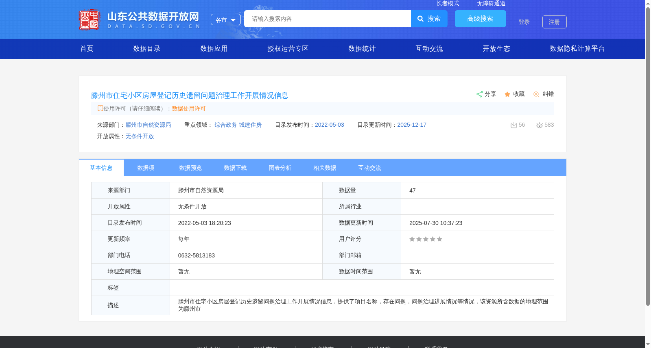Click the 纠错 error report icon
This screenshot has height=348, width=651.
click(536, 94)
